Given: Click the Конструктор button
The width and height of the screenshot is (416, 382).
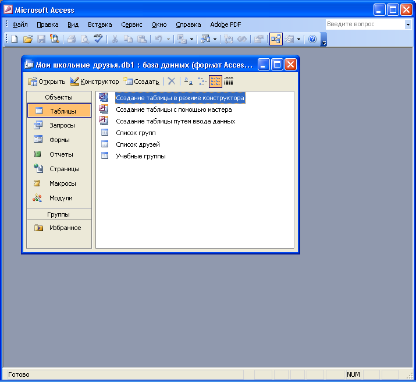Looking at the screenshot, I should pyautogui.click(x=95, y=82).
